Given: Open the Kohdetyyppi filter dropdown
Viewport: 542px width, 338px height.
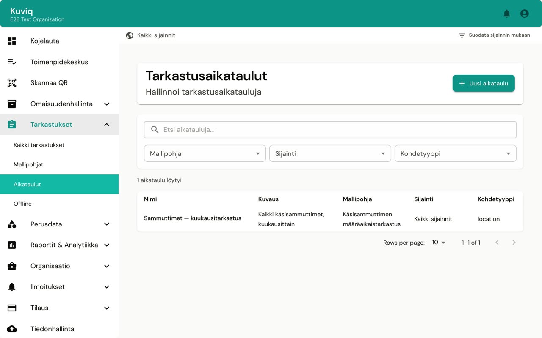Looking at the screenshot, I should click(456, 153).
